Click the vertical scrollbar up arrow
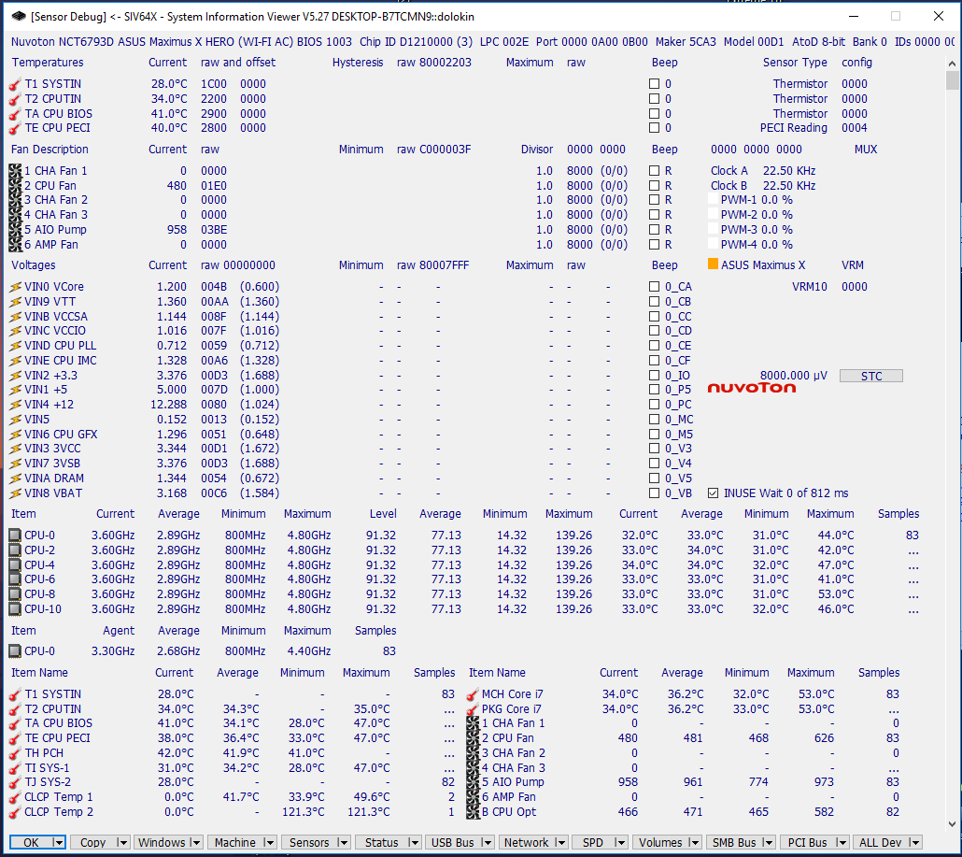The image size is (962, 857). [952, 64]
